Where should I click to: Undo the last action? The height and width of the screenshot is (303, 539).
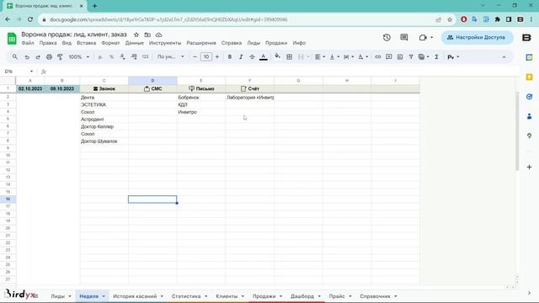click(x=27, y=56)
